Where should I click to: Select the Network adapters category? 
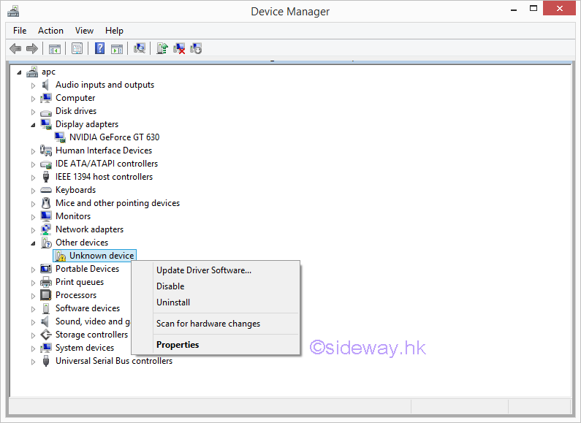tap(89, 229)
